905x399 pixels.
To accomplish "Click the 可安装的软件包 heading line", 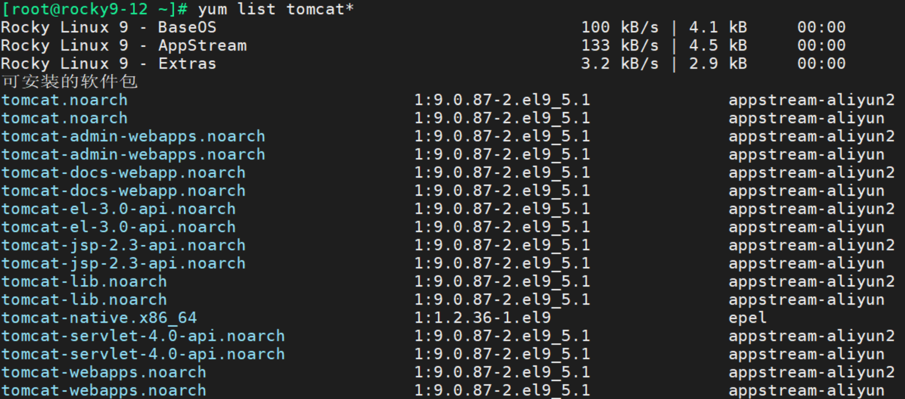I will tap(70, 82).
